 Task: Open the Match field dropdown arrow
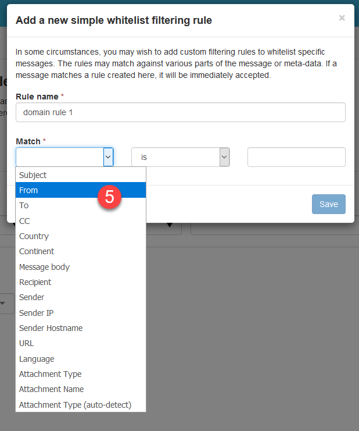coord(107,157)
